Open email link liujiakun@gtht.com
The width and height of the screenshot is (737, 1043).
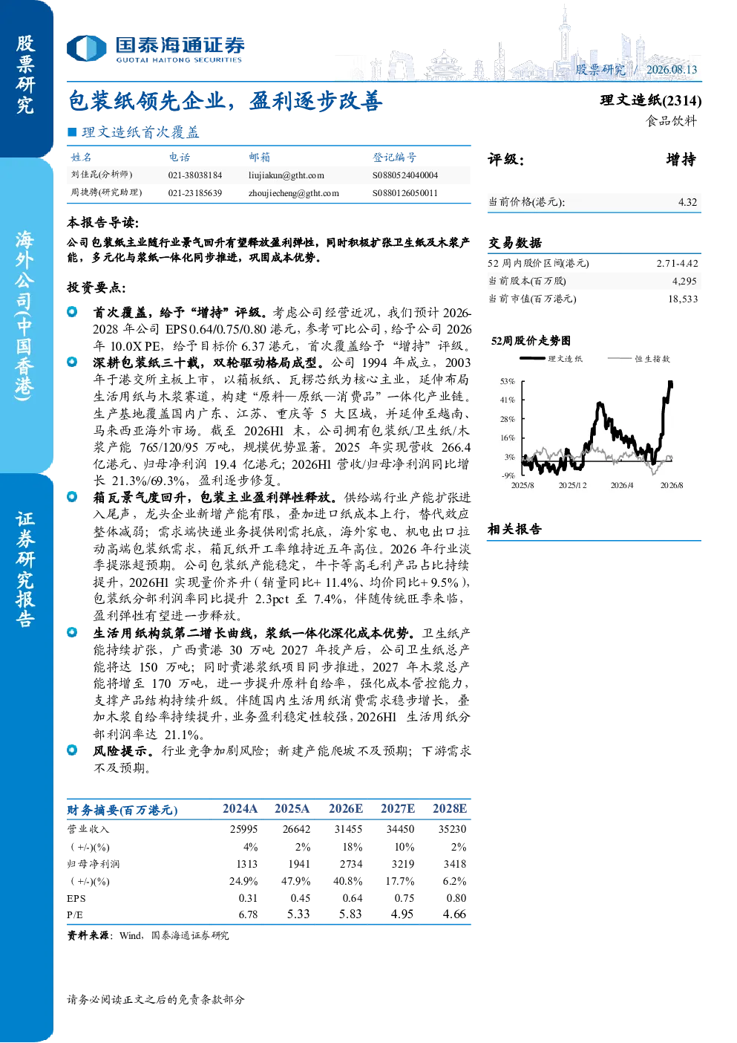coord(286,175)
